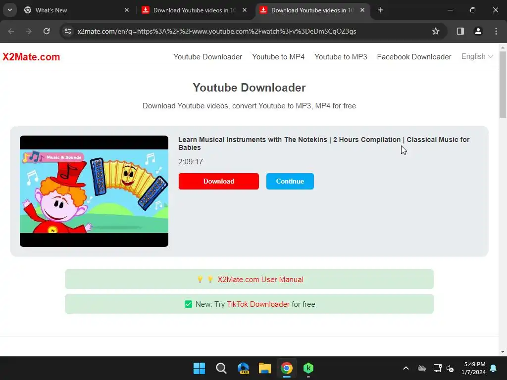
Task: Open X2Mate.com User Manual link
Action: pos(260,280)
